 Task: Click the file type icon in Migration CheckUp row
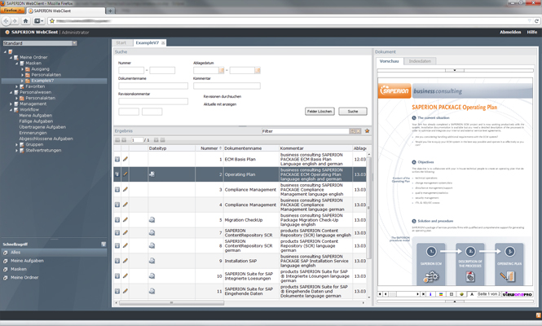pyautogui.click(x=152, y=220)
